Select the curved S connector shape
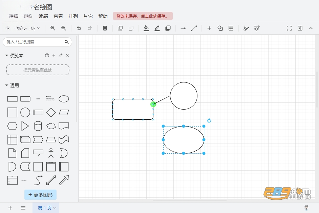This screenshot has width=319, height=213. pyautogui.click(x=38, y=180)
